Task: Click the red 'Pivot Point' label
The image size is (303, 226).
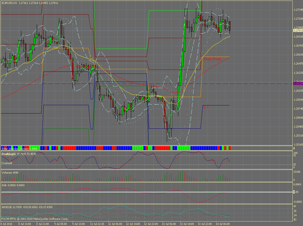Action: point(212,59)
